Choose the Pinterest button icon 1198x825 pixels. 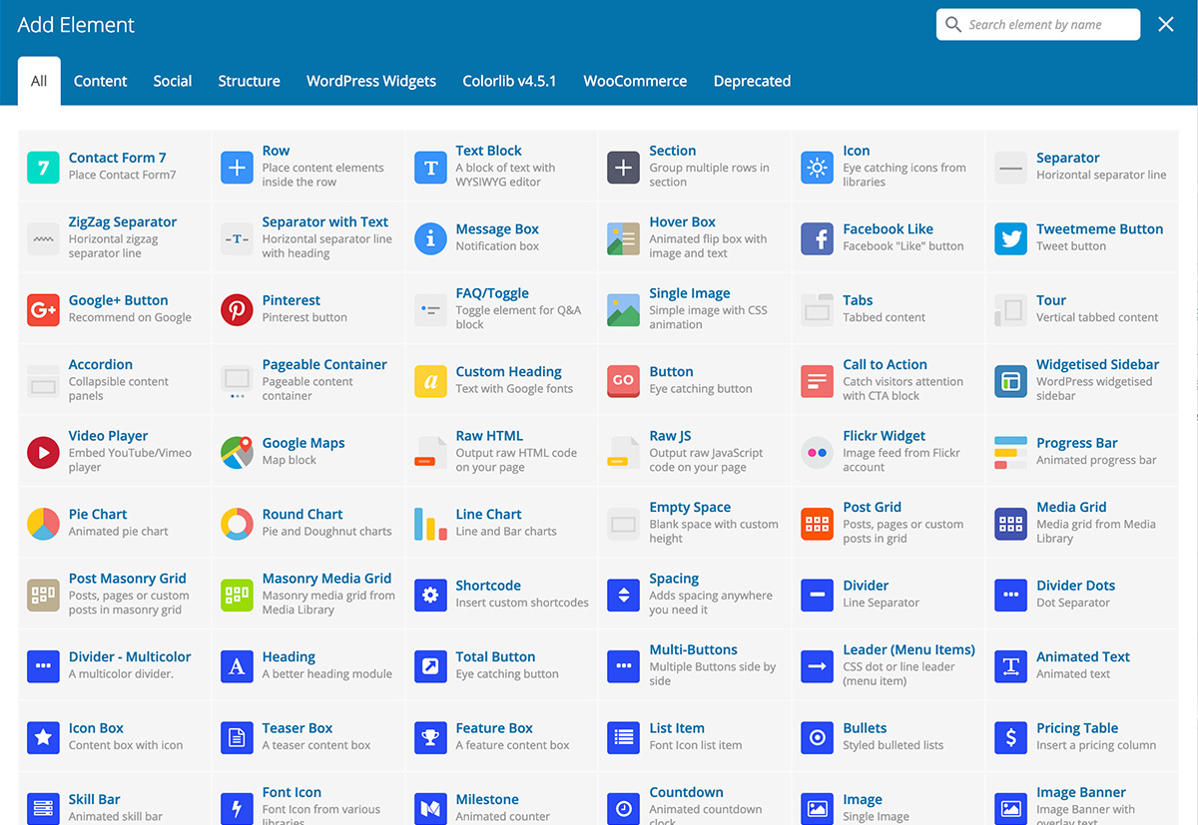tap(237, 310)
